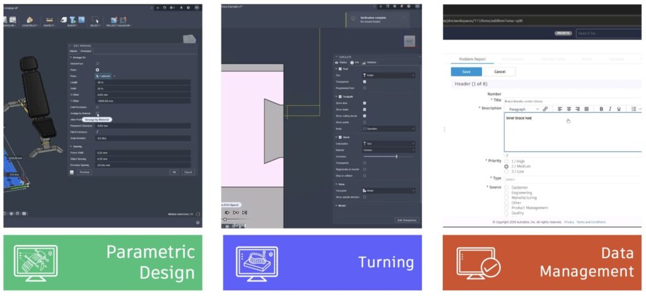
Task: Align description text right
Action: tap(578, 109)
